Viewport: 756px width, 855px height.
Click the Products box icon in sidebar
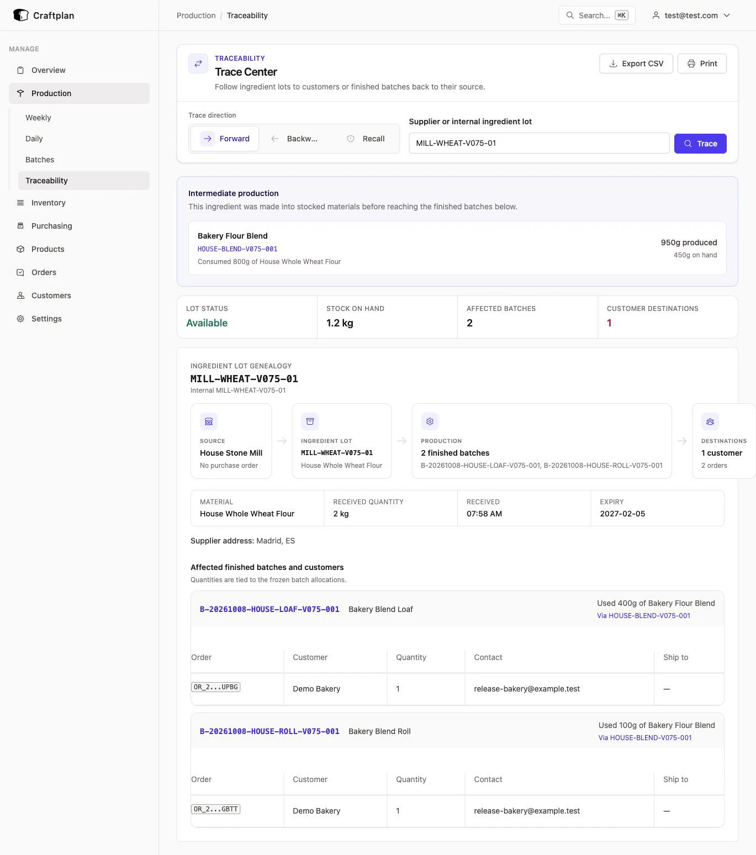click(x=20, y=249)
